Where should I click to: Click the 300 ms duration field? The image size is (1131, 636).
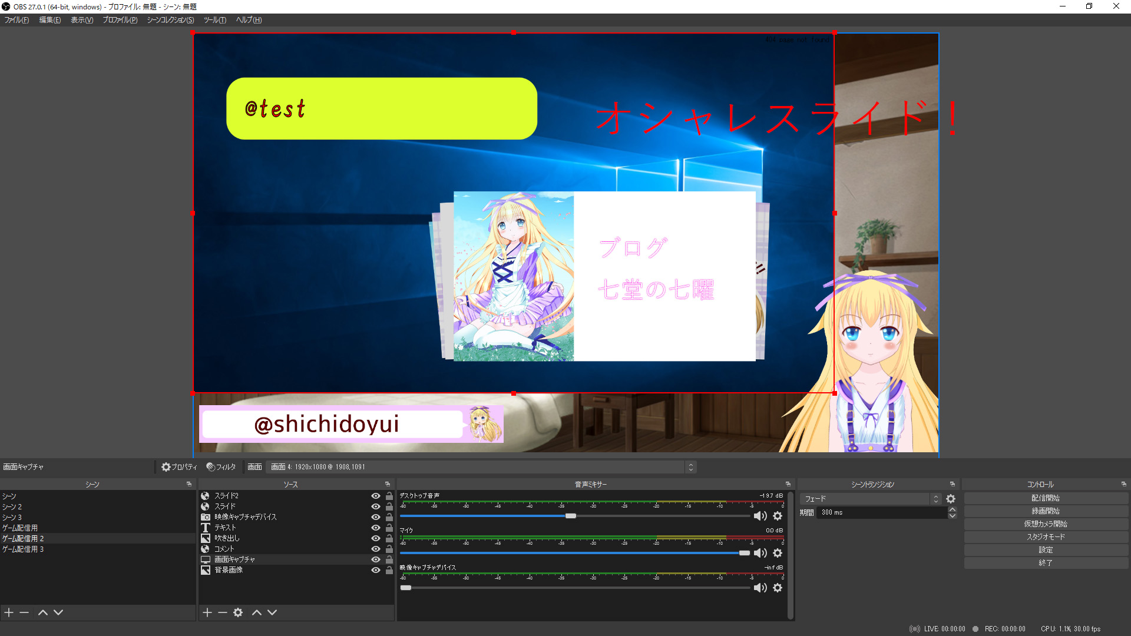pos(881,512)
